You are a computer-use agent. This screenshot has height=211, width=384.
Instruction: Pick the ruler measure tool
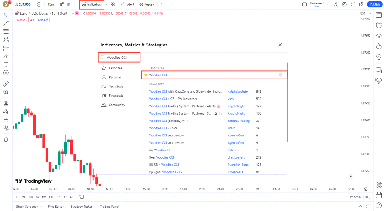point(6,84)
